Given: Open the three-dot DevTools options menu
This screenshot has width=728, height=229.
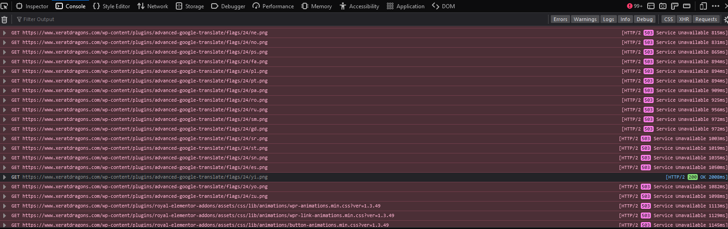Looking at the screenshot, I should coord(716,6).
